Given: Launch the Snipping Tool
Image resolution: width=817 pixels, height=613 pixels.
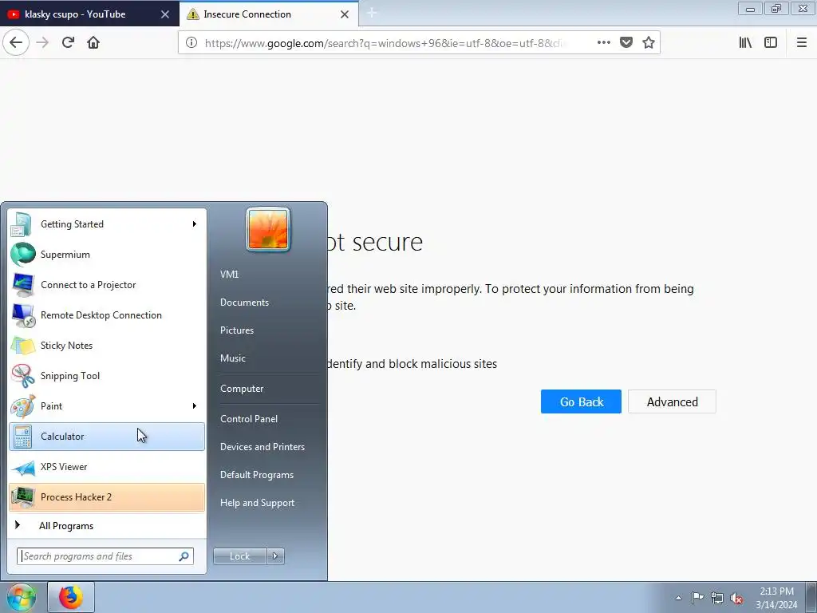Looking at the screenshot, I should 107,376.
